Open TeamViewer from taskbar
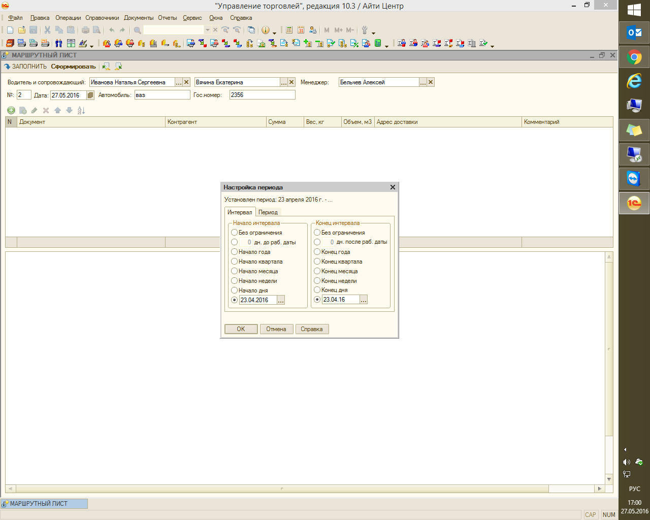Viewport: 650px width, 520px height. [634, 179]
